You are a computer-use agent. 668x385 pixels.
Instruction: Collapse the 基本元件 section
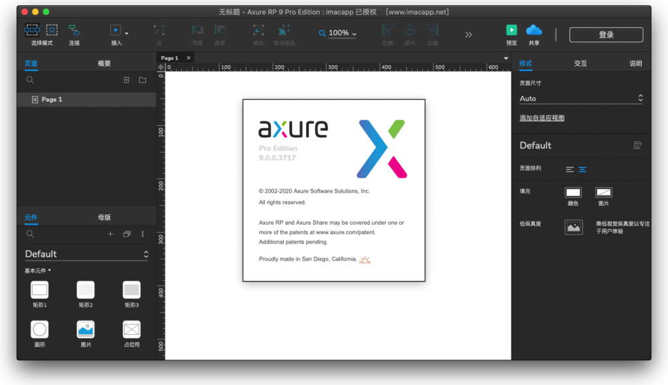(x=38, y=270)
